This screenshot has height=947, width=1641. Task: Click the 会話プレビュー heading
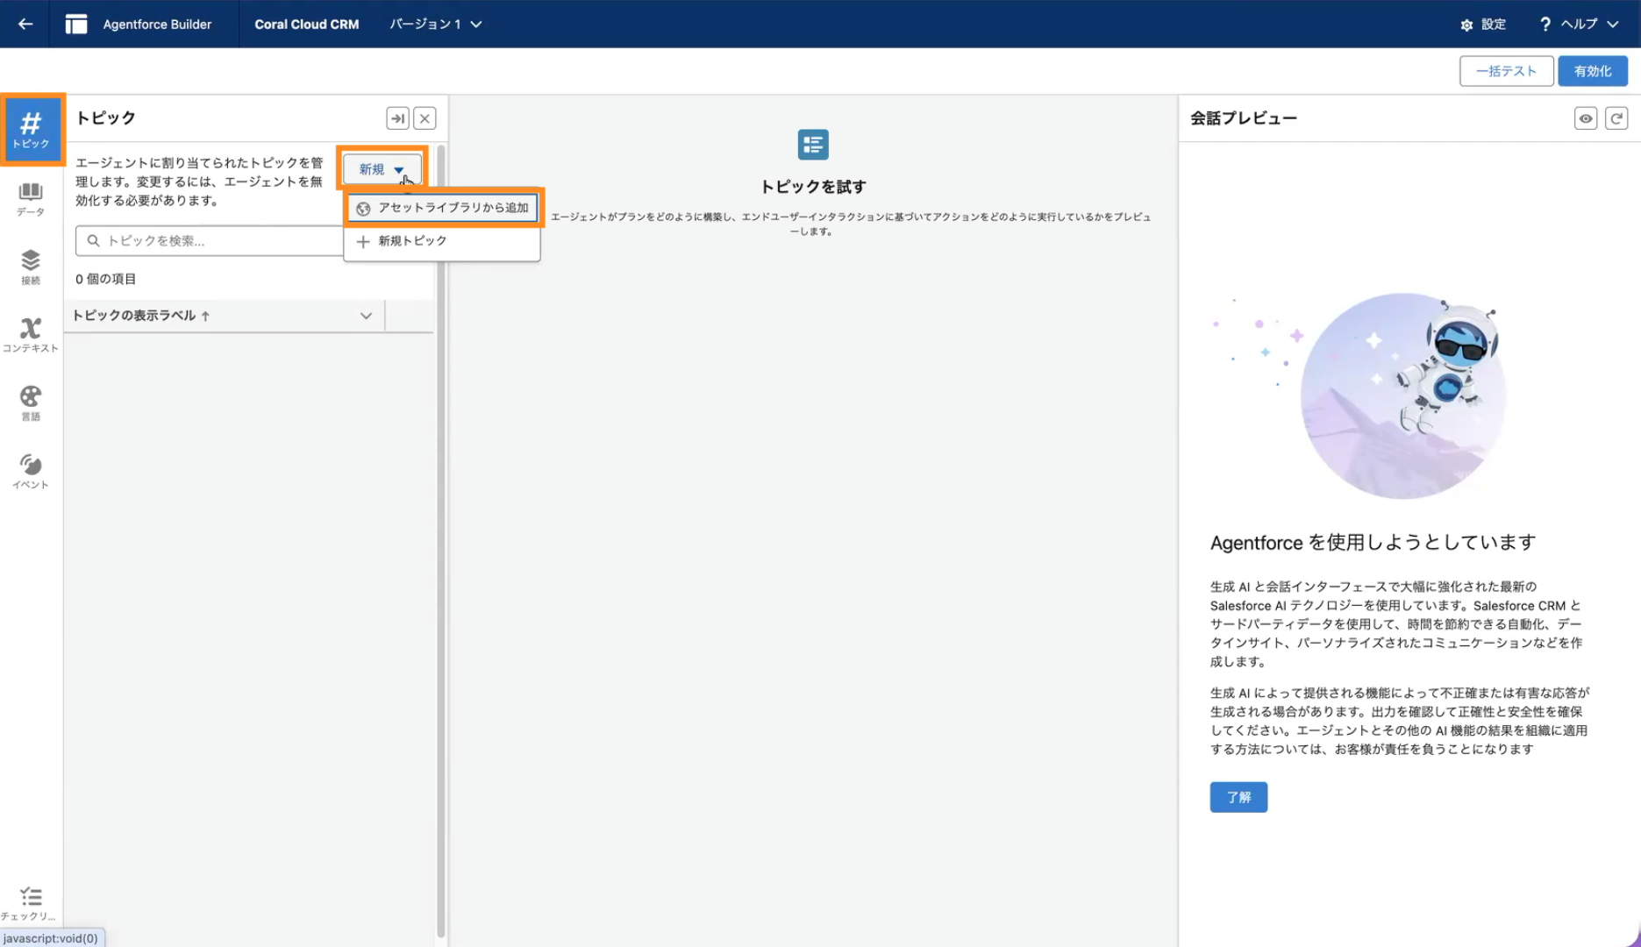tap(1244, 118)
